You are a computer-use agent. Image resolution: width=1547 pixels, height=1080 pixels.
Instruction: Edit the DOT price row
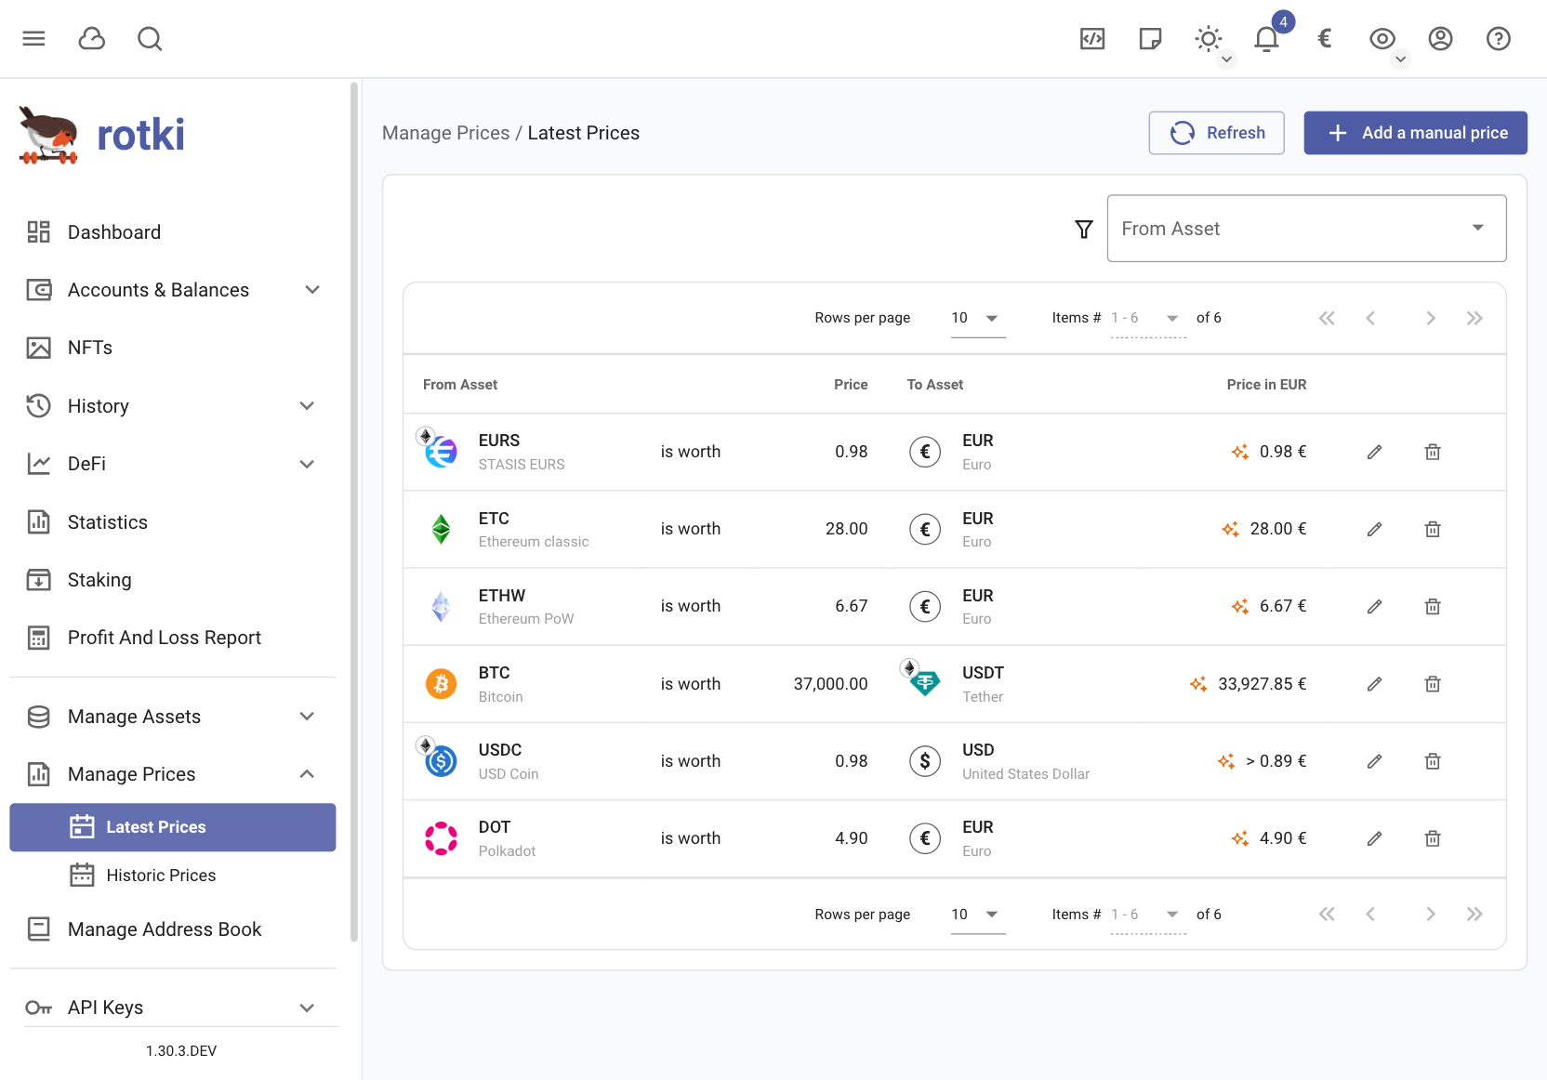1375,838
